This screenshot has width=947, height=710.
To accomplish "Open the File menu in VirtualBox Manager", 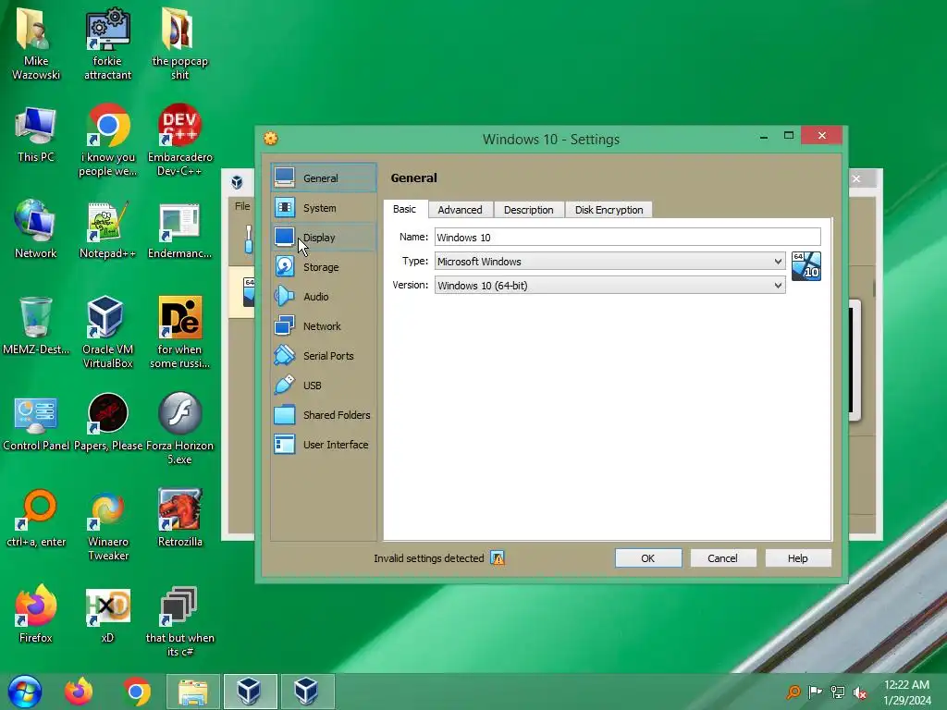I will click(242, 206).
